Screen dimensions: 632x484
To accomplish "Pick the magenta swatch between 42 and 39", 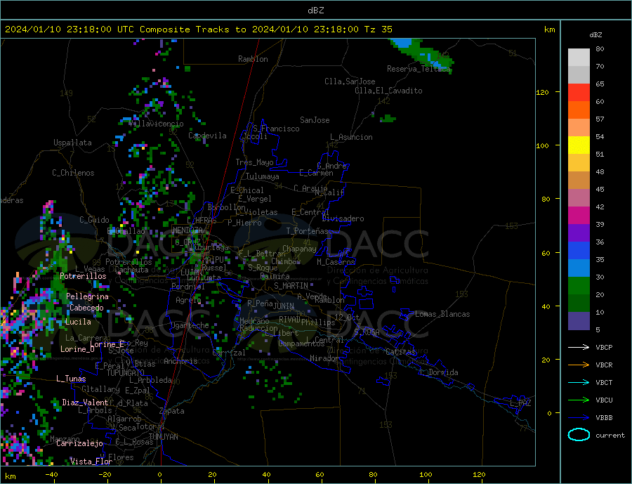I will tap(579, 216).
